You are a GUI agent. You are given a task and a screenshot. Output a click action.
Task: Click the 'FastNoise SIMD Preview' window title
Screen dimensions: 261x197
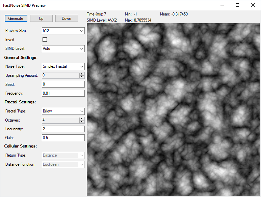(24, 5)
